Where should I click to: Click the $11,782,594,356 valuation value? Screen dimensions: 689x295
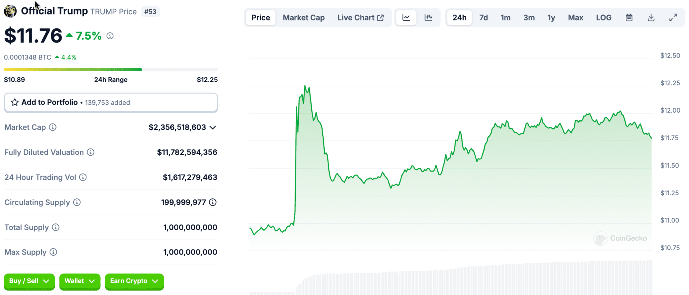coord(187,152)
